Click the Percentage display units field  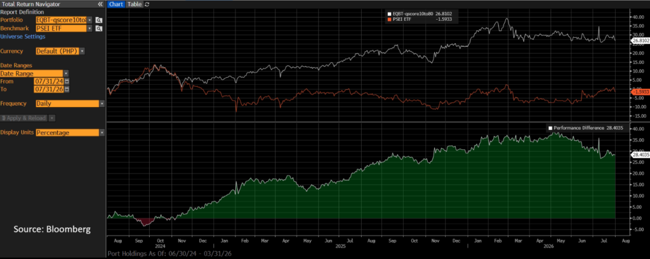pyautogui.click(x=67, y=133)
